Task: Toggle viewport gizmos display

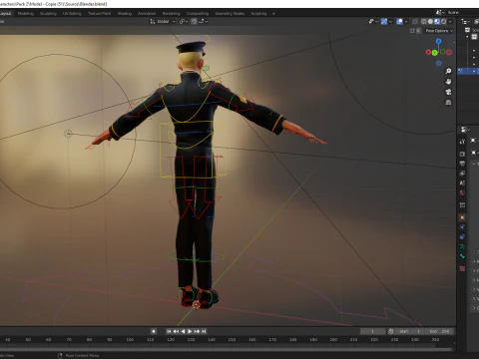Action: 384,21
